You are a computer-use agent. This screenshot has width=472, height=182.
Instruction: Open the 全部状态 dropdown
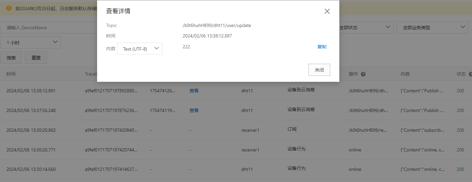coord(365,28)
